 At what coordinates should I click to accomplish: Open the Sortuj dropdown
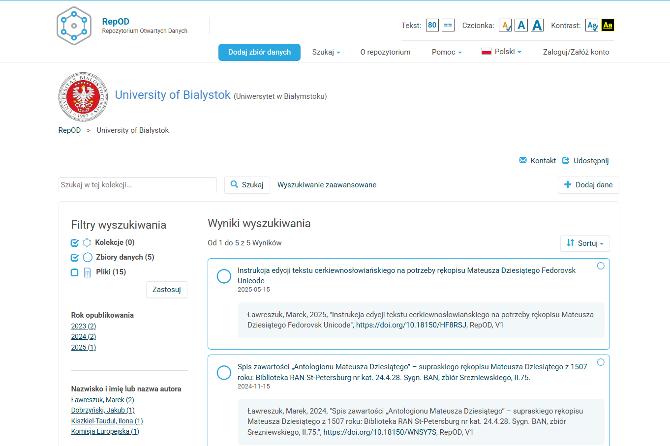585,243
